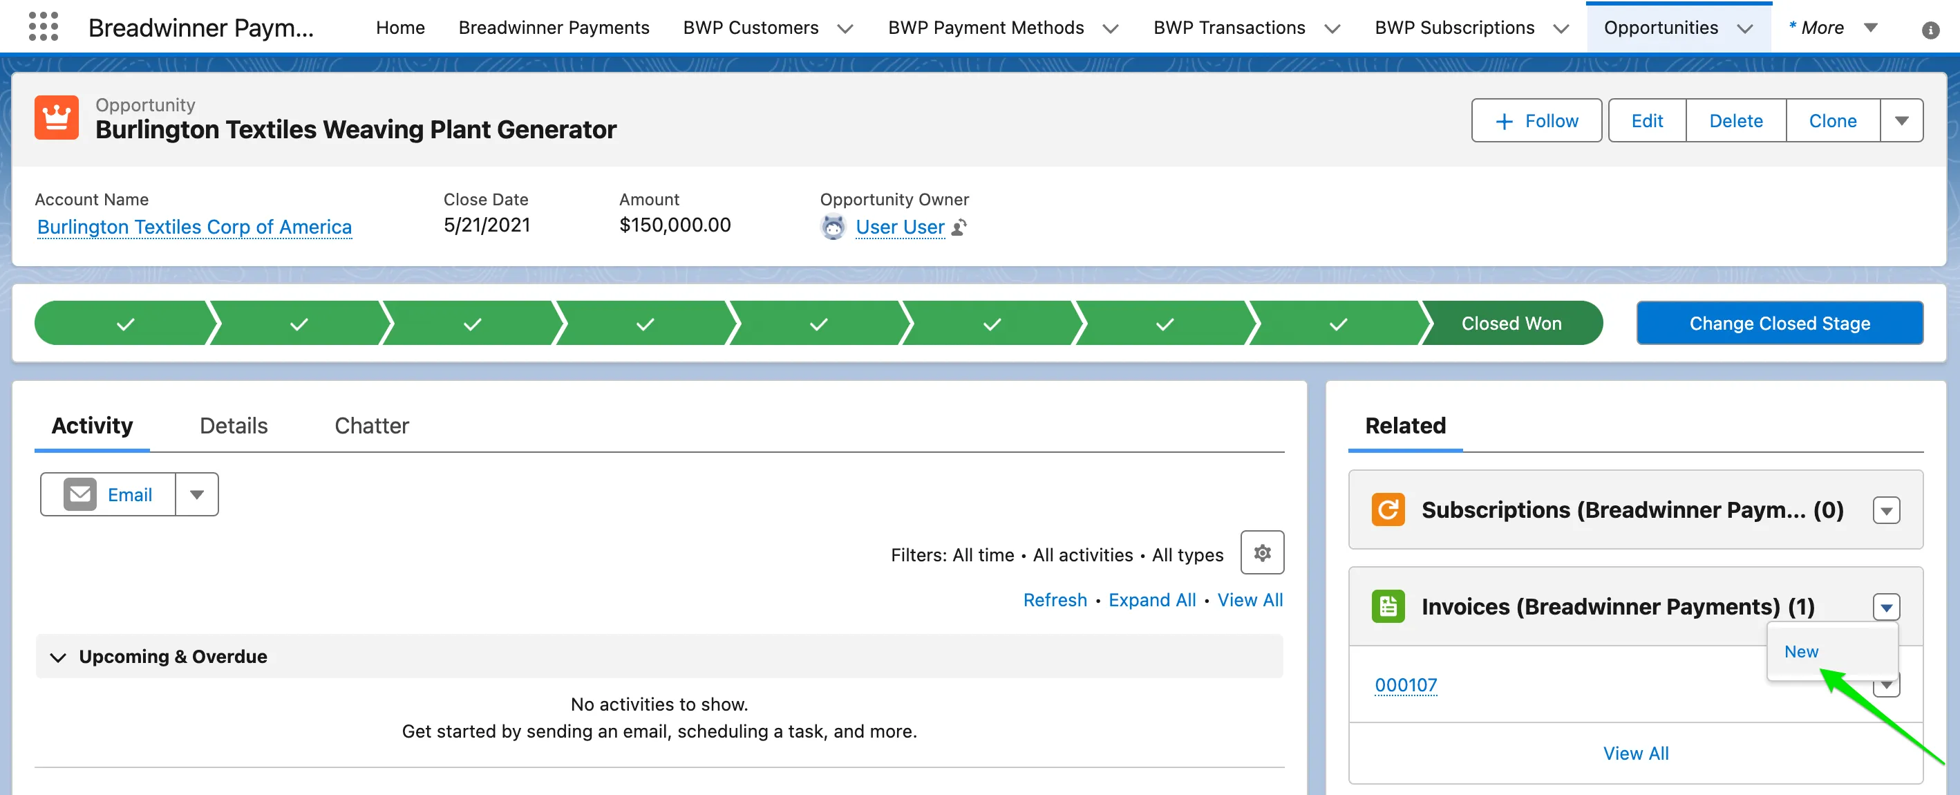1960x795 pixels.
Task: Switch to the Details tab
Action: click(x=234, y=425)
